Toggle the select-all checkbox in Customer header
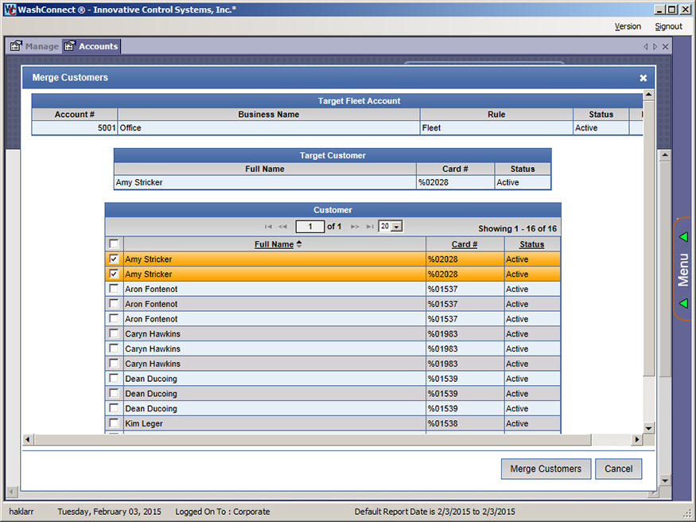 pos(114,244)
